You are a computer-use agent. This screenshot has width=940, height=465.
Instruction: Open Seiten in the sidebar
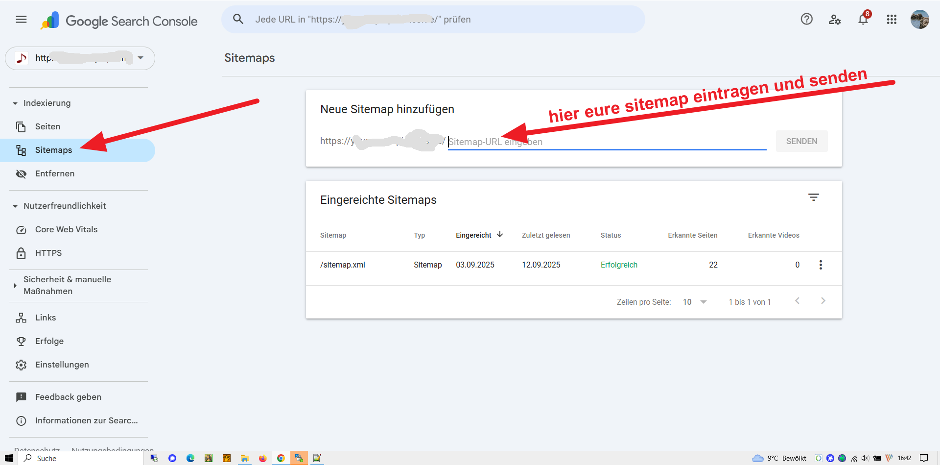47,127
